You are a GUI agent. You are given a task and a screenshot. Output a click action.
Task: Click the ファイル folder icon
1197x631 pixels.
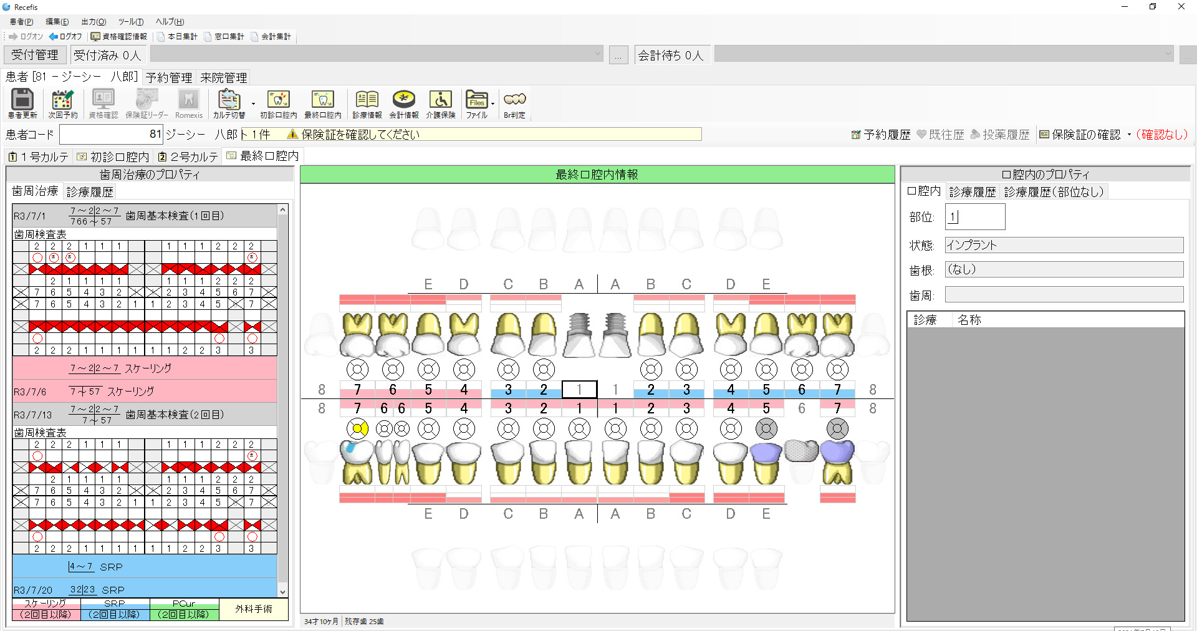coord(477,104)
